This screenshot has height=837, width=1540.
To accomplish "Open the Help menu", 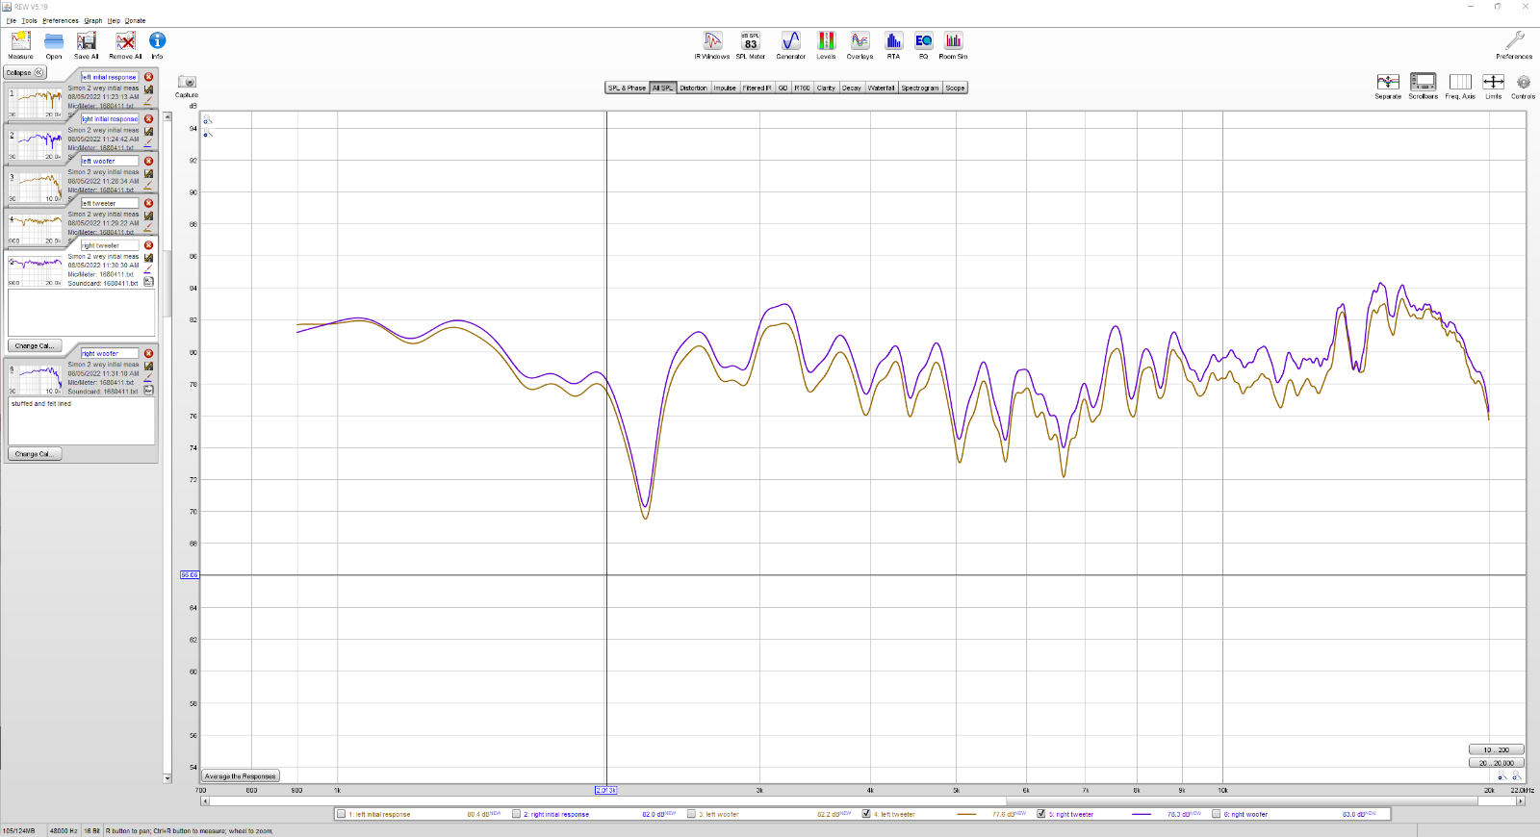I will 114,20.
